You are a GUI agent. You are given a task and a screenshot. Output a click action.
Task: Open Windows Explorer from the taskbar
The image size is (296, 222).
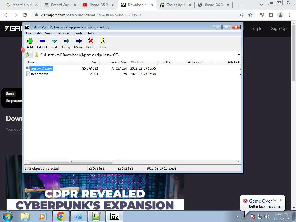[x=25, y=217]
